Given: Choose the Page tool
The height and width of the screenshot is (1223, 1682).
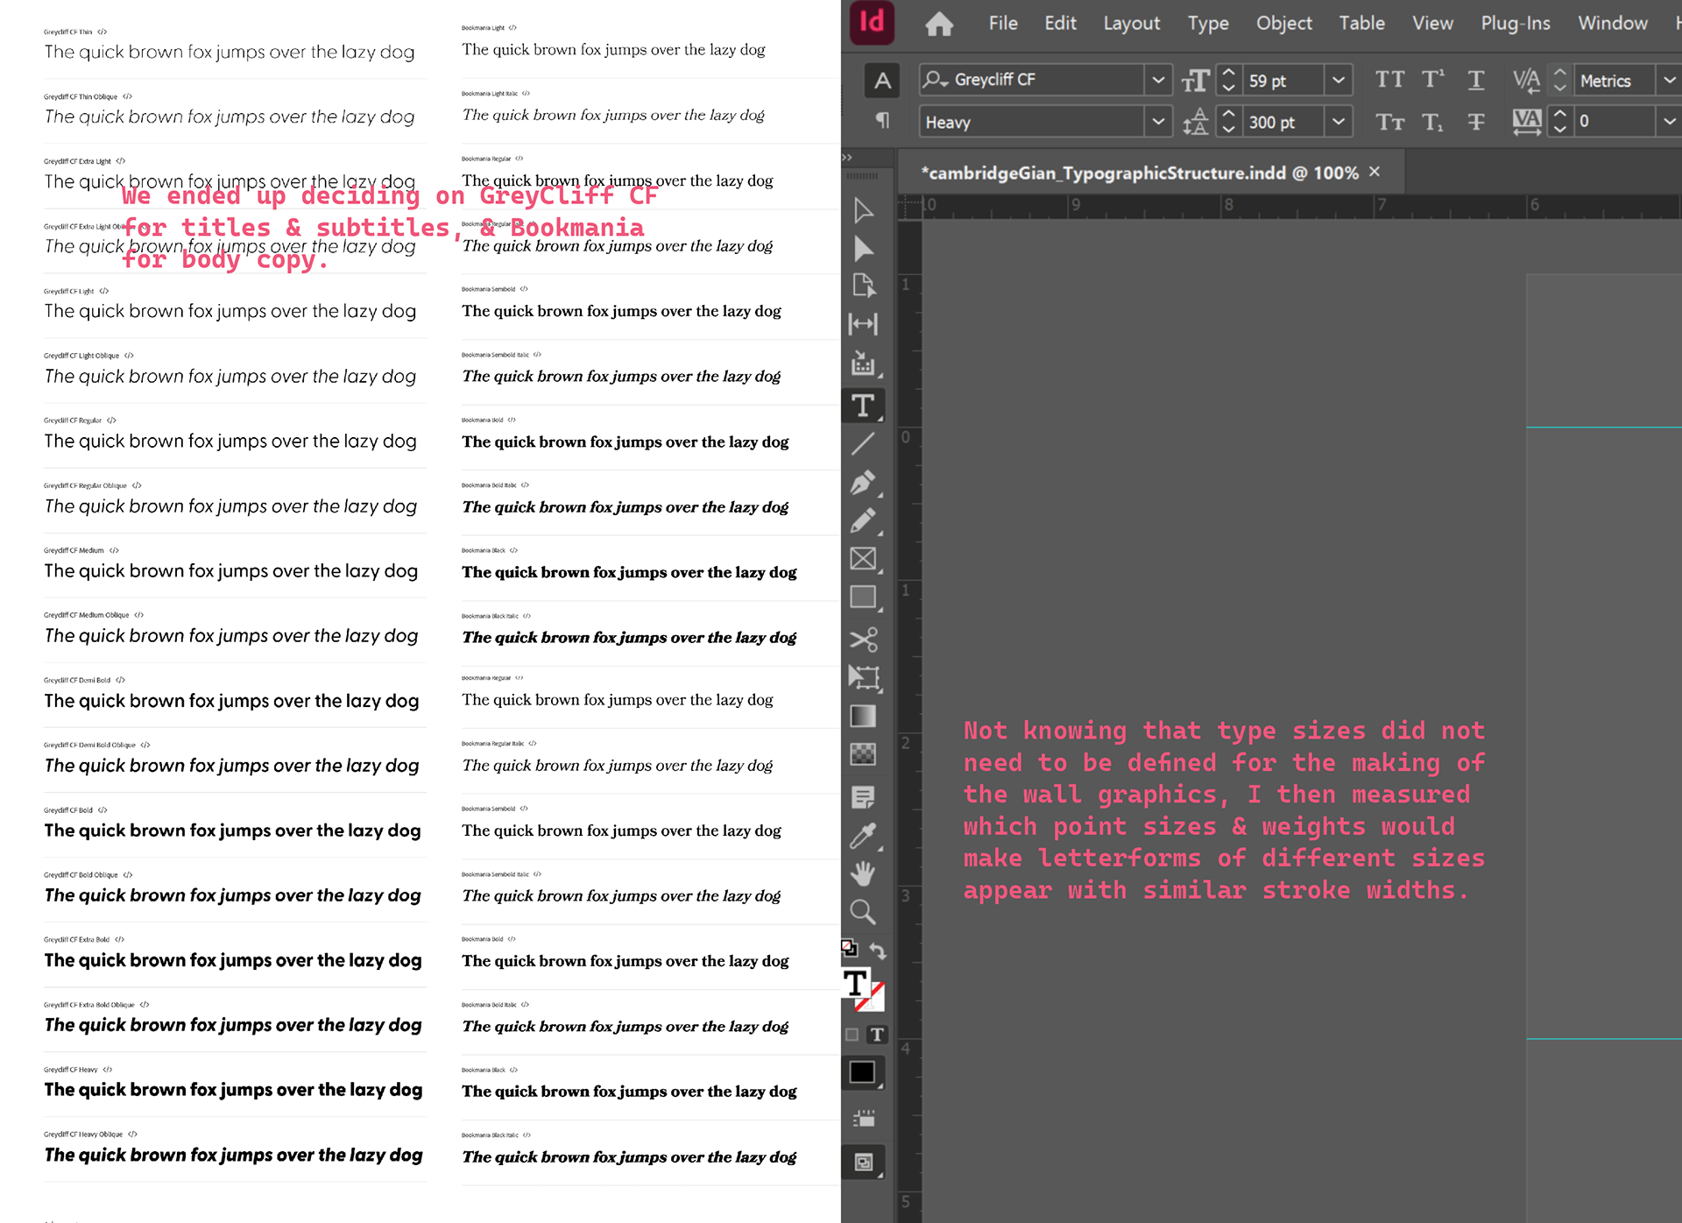Looking at the screenshot, I should coord(863,286).
